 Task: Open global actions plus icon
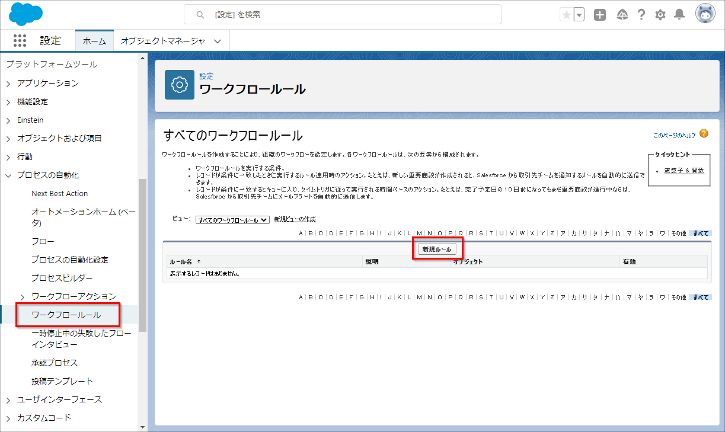[x=600, y=15]
